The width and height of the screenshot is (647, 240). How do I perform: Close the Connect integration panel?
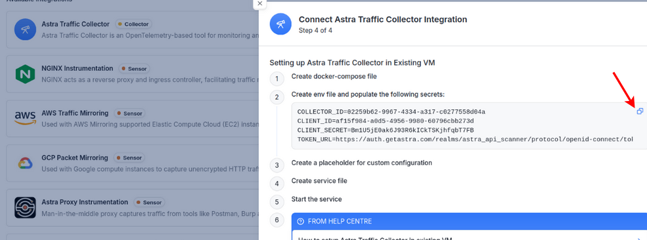click(259, 3)
